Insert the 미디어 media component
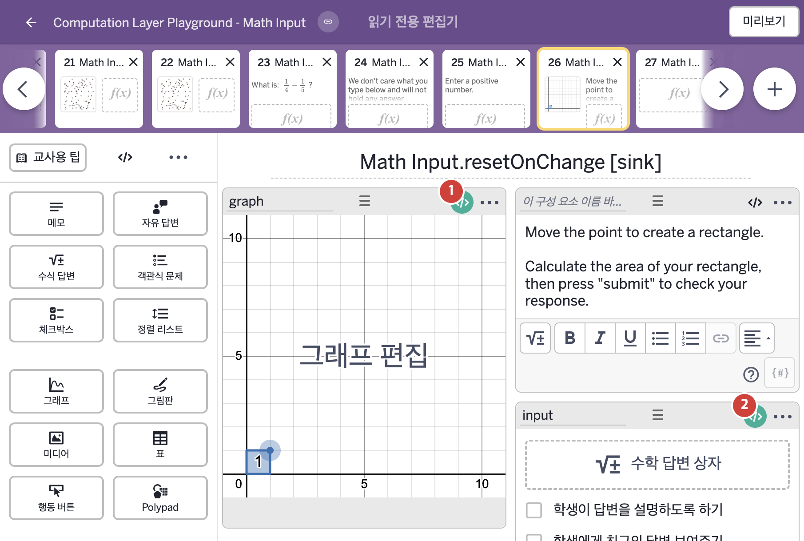 pyautogui.click(x=56, y=445)
